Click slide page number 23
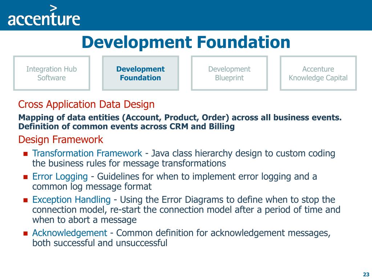The image size is (372, 279). 366,274
